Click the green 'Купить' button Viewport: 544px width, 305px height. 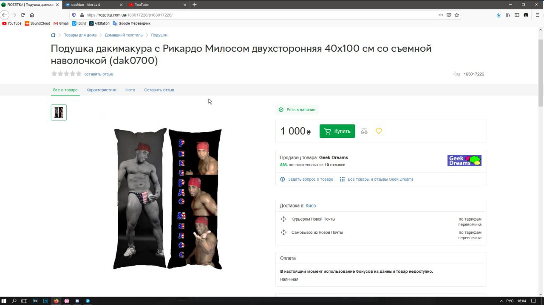tap(337, 131)
